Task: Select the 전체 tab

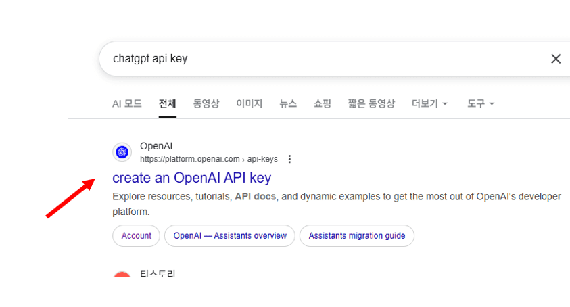Action: pos(167,103)
